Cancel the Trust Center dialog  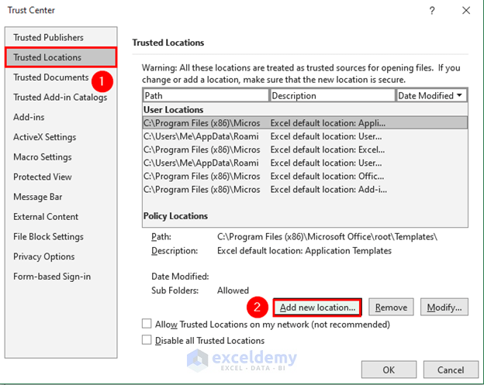click(451, 370)
